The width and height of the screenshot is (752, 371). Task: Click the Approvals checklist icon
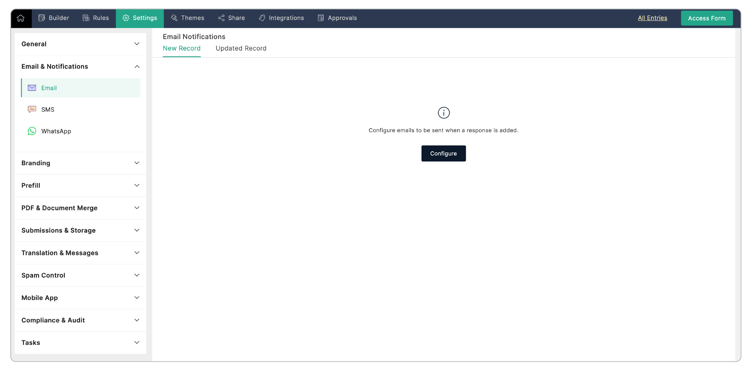coord(321,18)
